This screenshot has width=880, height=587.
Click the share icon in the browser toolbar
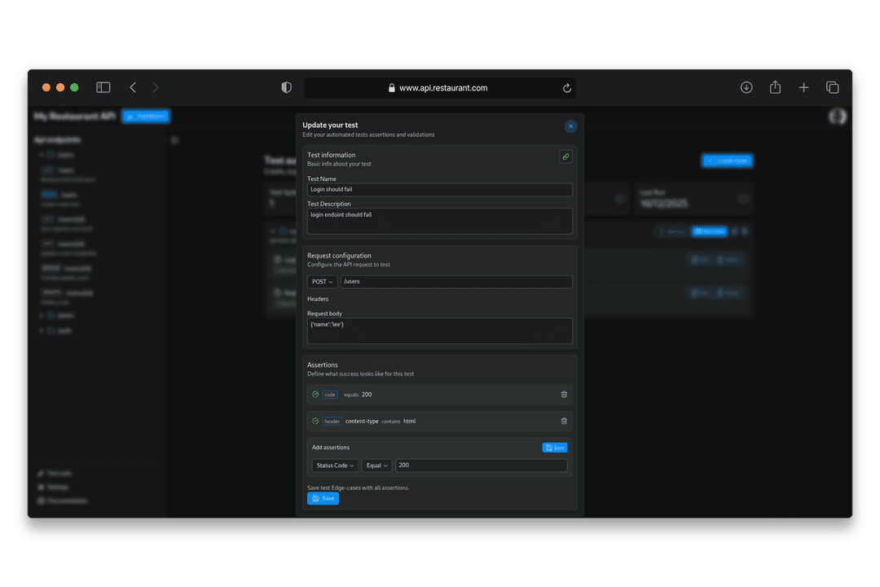click(775, 87)
